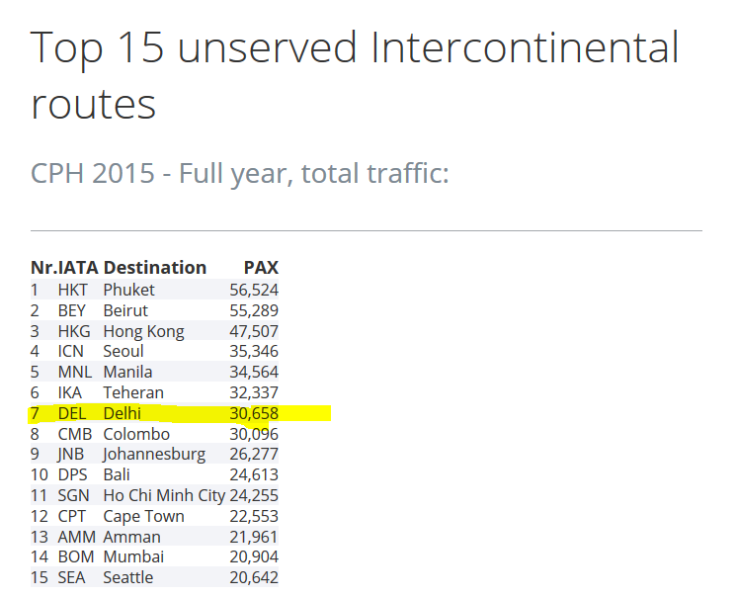Click the Ho Chi Minh City cell
This screenshot has height=597, width=738.
point(164,496)
